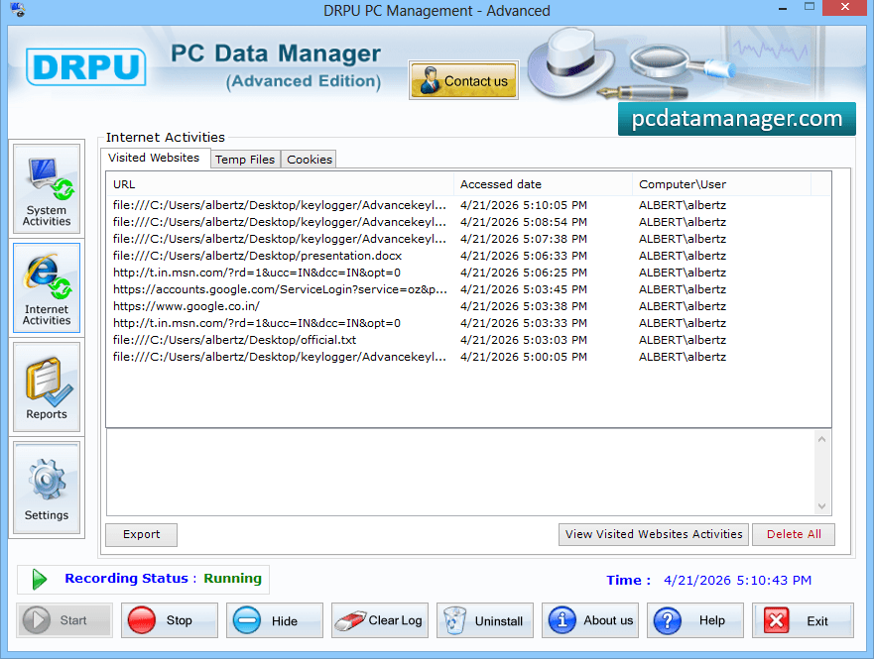Click the current Time display 5:10:43 PM

click(x=737, y=581)
